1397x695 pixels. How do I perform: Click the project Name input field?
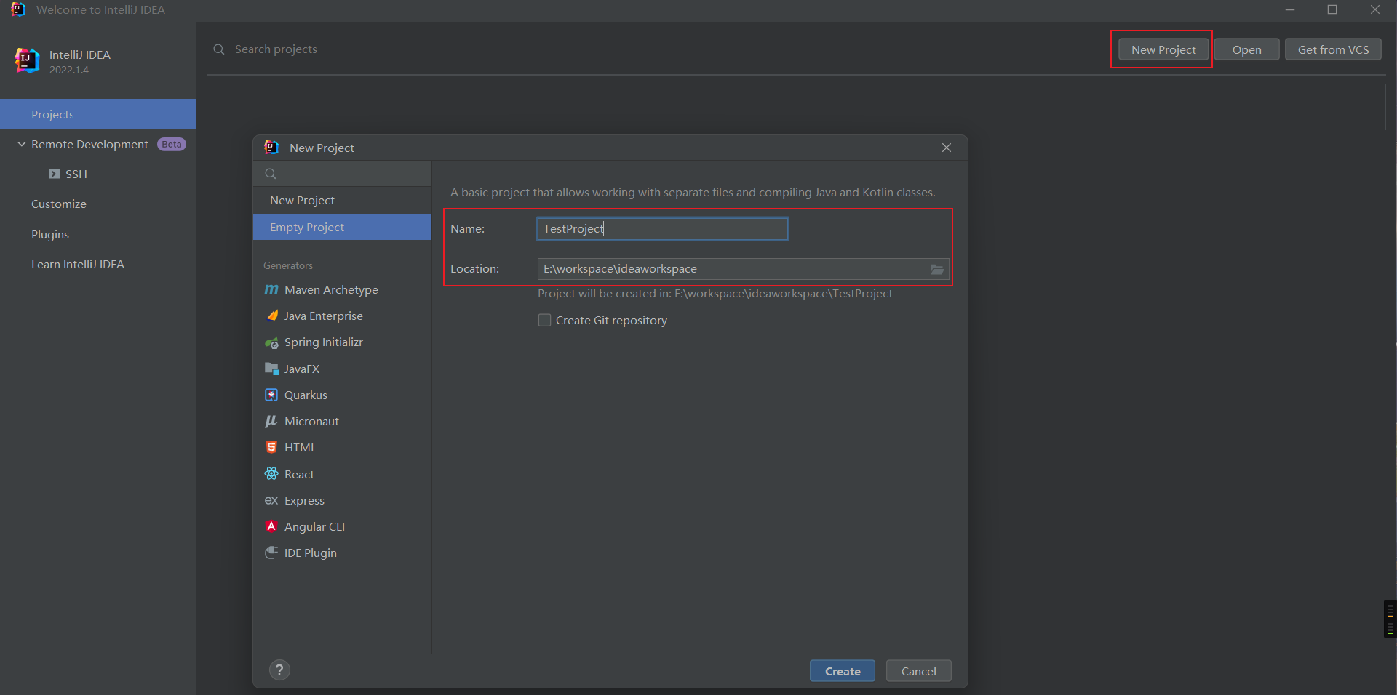coord(662,229)
